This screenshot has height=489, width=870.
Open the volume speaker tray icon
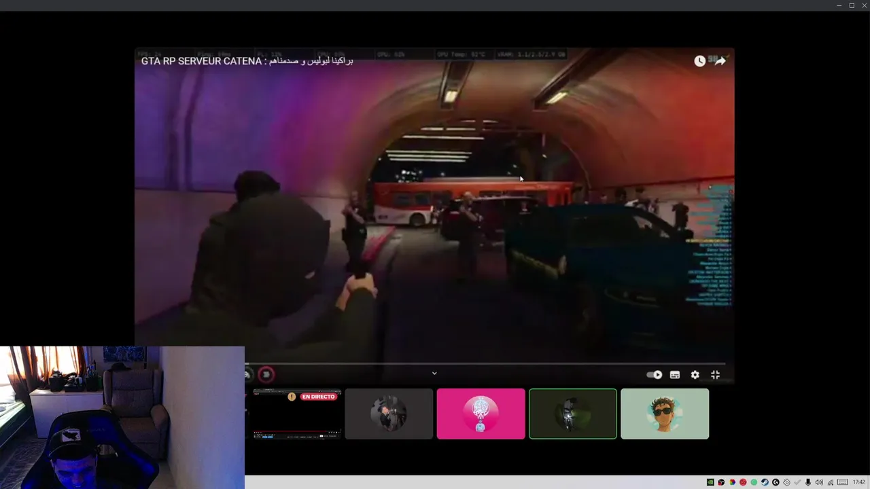click(819, 482)
